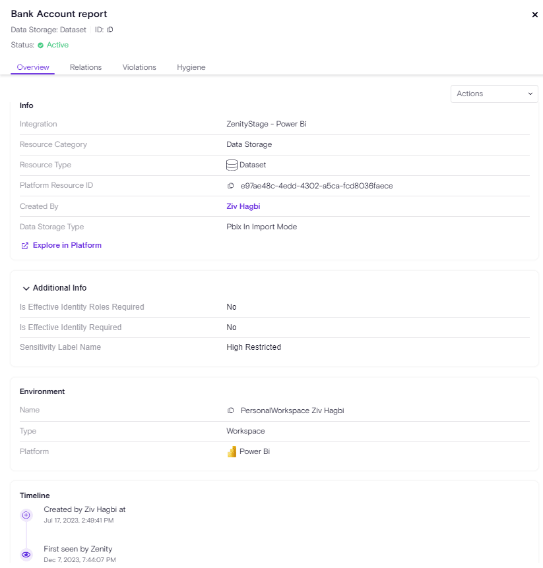The width and height of the screenshot is (543, 568).
Task: Click the Bank Account report title
Action: pyautogui.click(x=59, y=14)
